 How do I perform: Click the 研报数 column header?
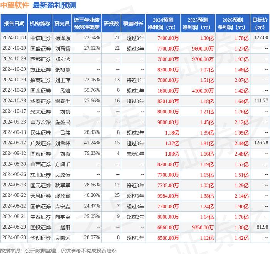[x=111, y=24]
